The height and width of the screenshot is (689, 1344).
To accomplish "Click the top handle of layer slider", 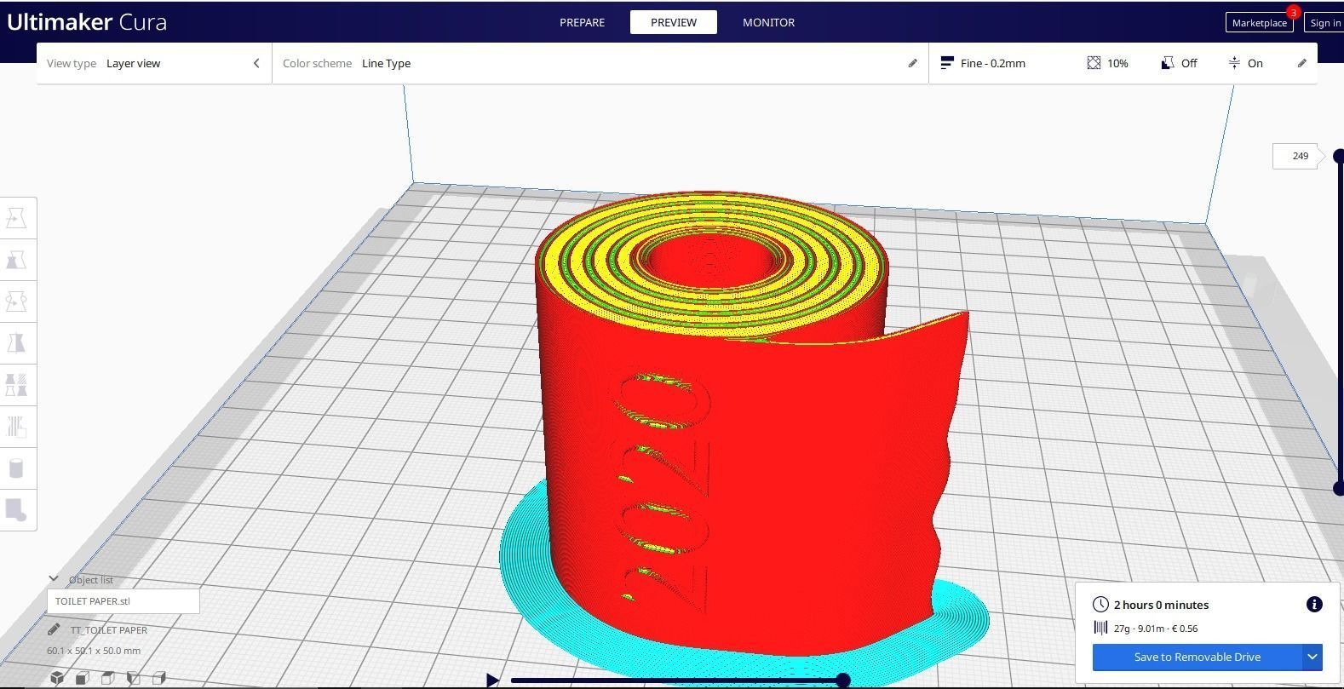I will pos(1339,156).
